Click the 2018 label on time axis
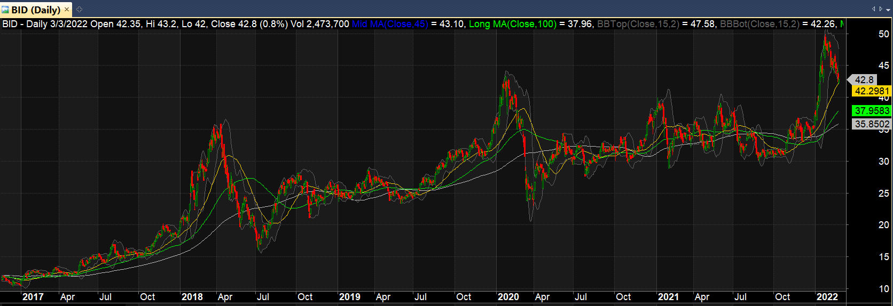Viewport: 893px width, 306px height. coord(192,297)
